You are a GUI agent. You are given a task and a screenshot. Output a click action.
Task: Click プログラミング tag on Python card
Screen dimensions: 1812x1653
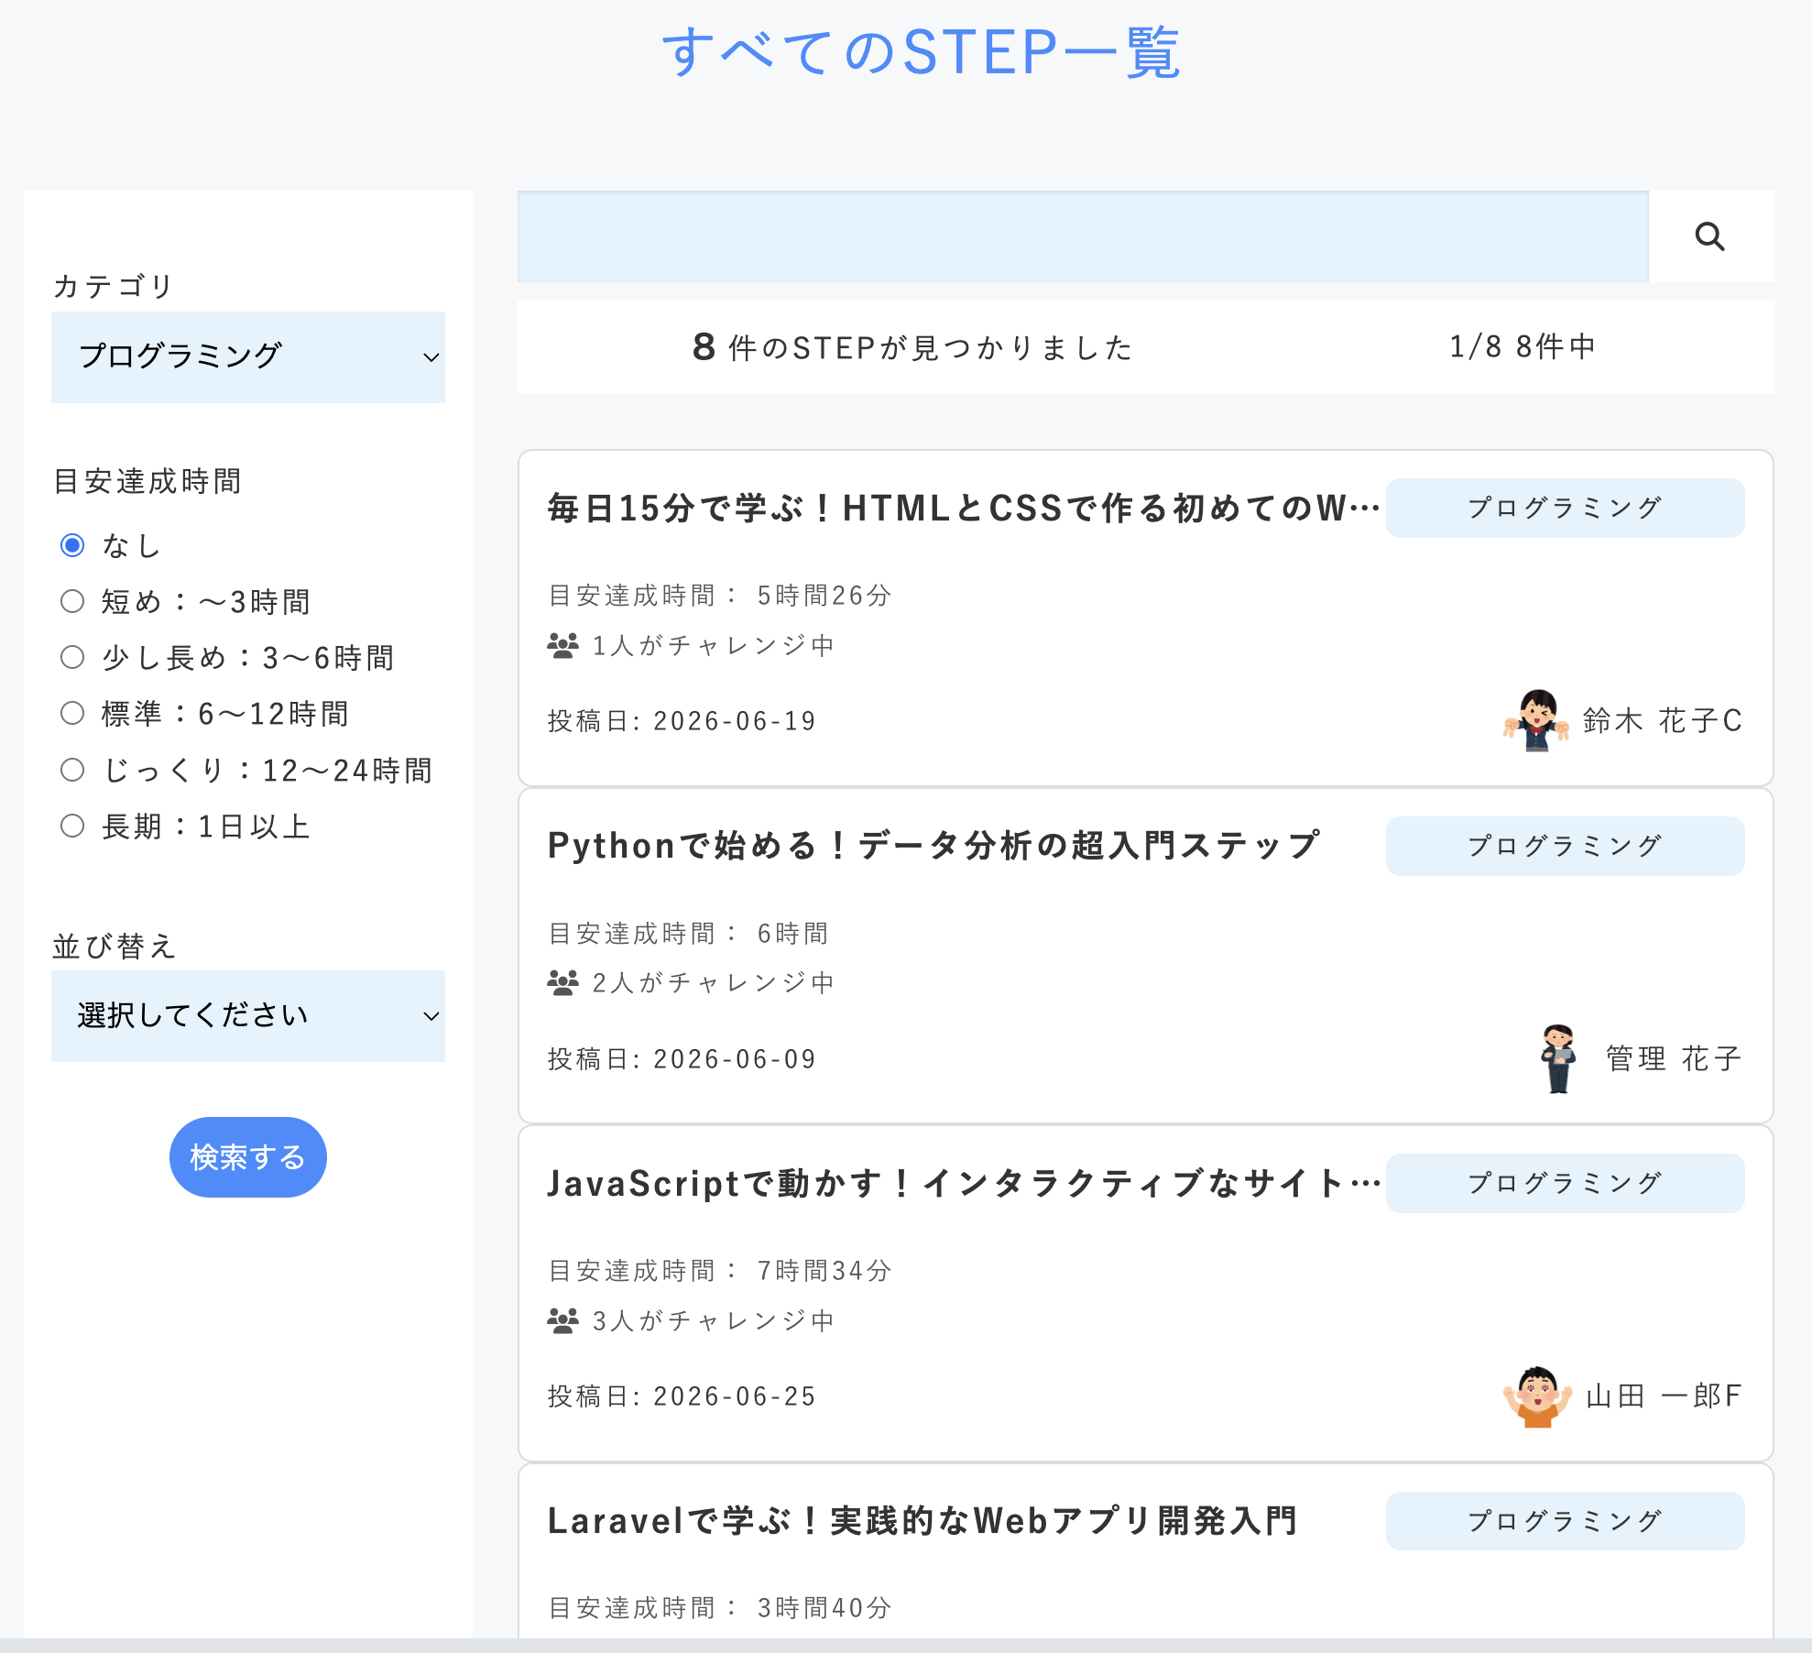1565,846
